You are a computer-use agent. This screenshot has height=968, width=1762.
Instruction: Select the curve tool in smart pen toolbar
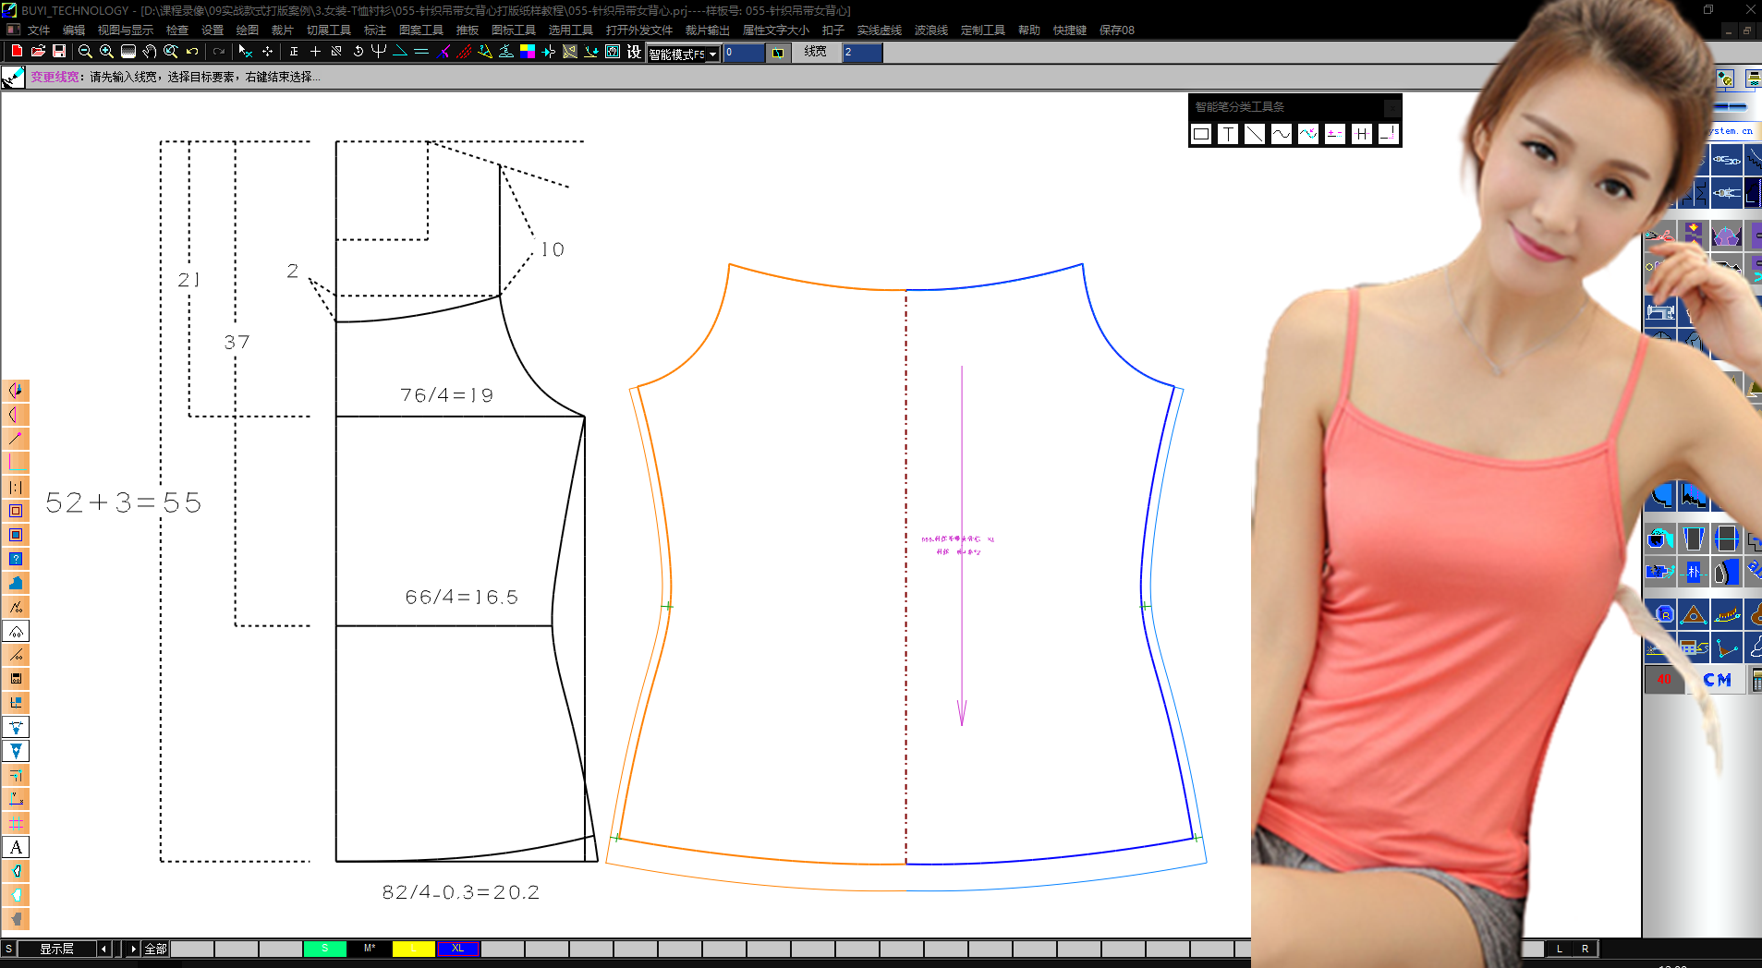(1281, 135)
